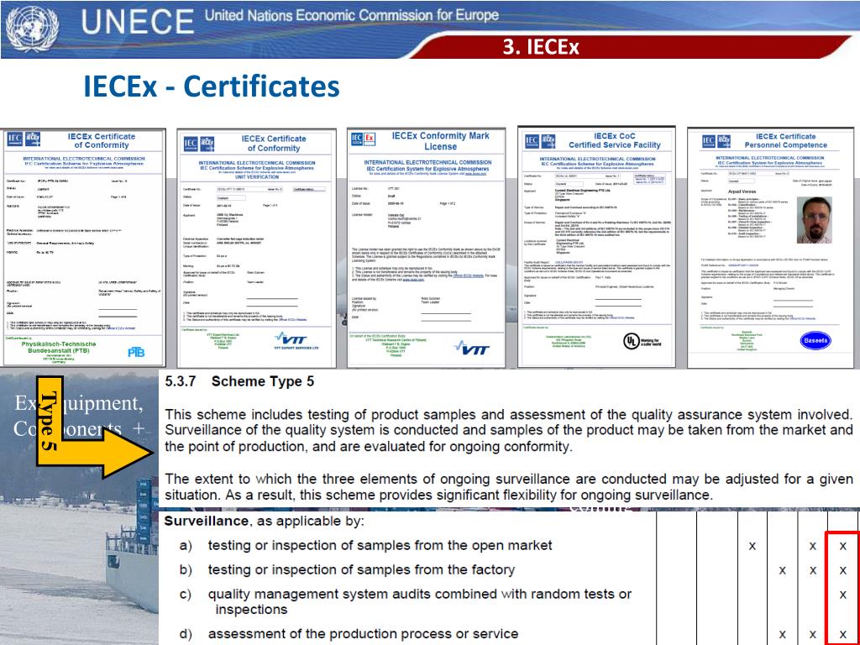
Task: Click the UL circular logo
Action: (632, 341)
